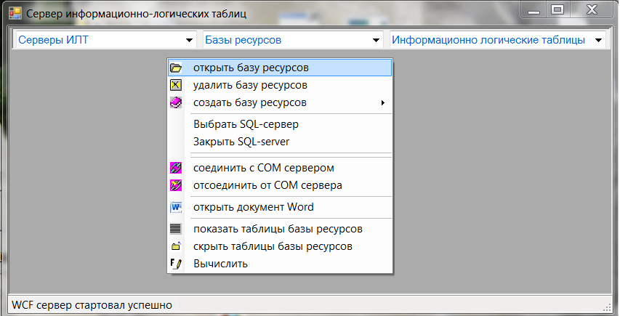Screen dimensions: 620x316
Task: Click the arrow next to 'Информационно логические таблицы'
Action: click(x=598, y=40)
